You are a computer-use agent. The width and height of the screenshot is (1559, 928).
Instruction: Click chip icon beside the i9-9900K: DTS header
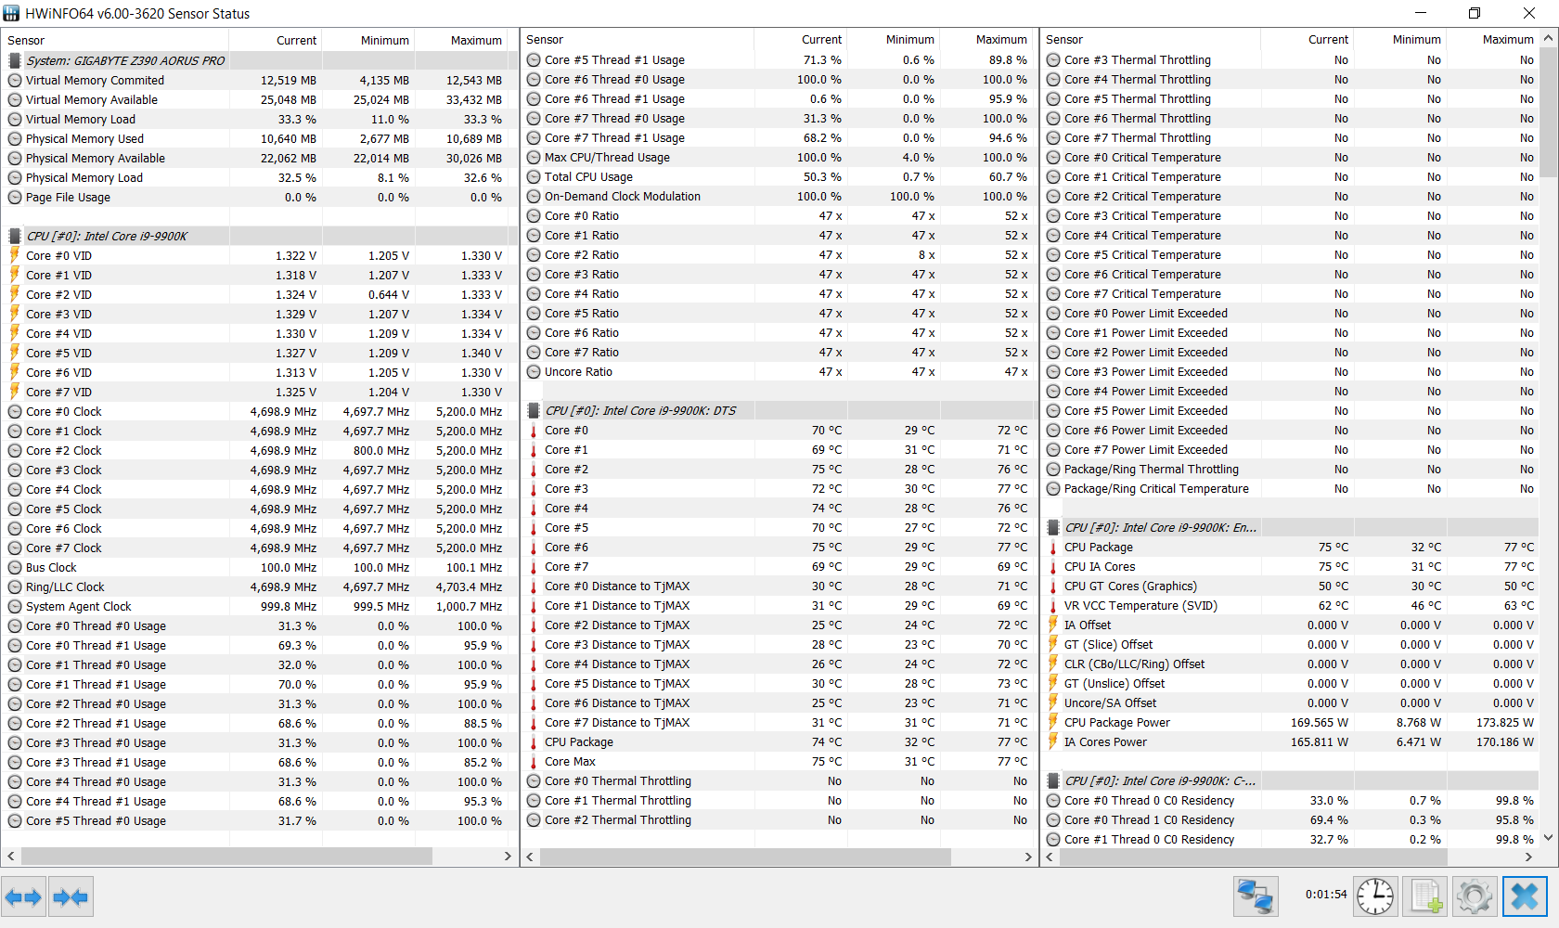(534, 410)
